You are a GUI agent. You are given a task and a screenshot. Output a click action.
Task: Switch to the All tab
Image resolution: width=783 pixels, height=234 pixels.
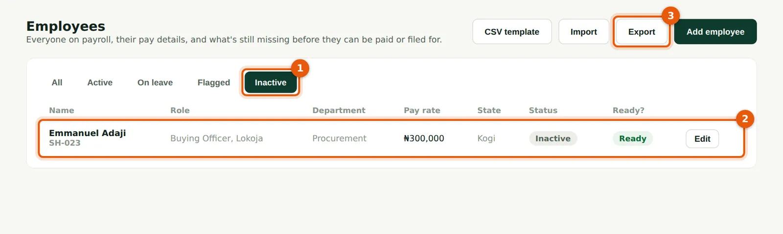click(57, 82)
